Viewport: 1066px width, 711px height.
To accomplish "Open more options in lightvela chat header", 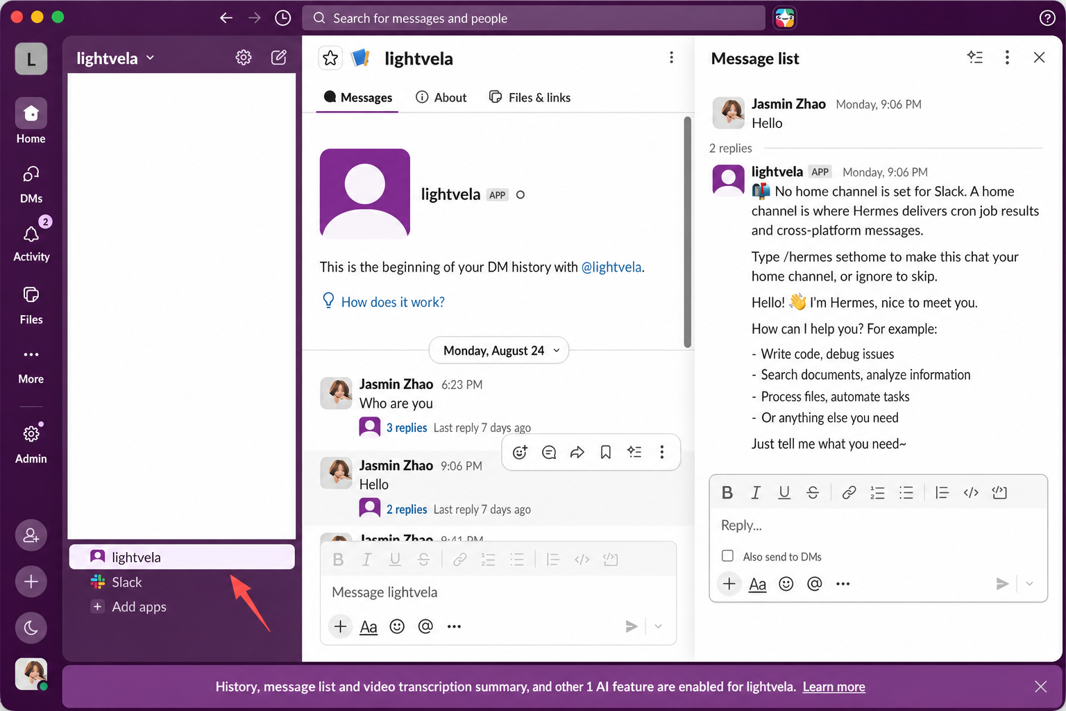I will pyautogui.click(x=671, y=58).
